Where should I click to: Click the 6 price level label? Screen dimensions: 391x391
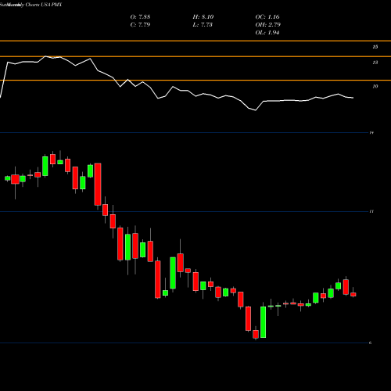pyautogui.click(x=371, y=343)
